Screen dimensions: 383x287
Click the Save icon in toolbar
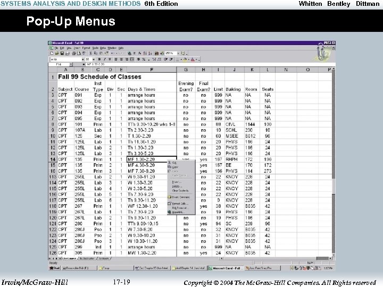[62, 53]
